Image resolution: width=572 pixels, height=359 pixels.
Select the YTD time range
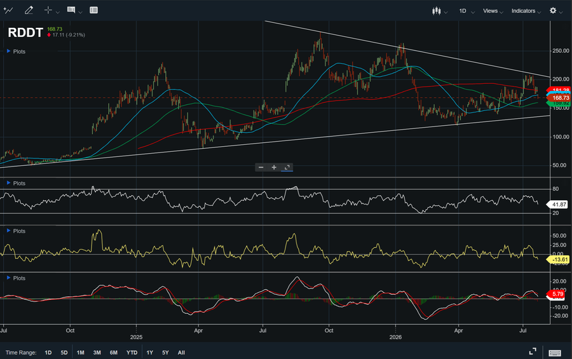(x=132, y=353)
